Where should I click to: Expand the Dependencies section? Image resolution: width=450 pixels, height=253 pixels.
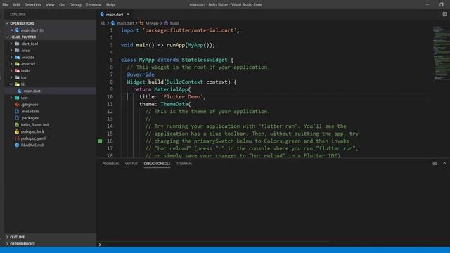(x=7, y=244)
